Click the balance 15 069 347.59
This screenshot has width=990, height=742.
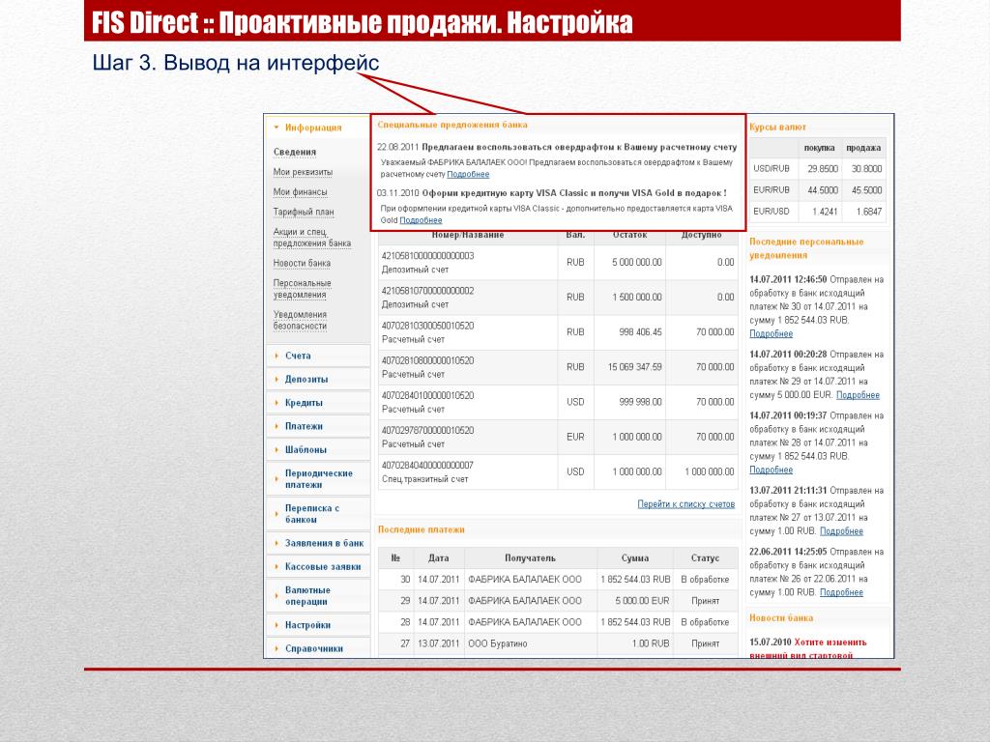click(x=634, y=367)
